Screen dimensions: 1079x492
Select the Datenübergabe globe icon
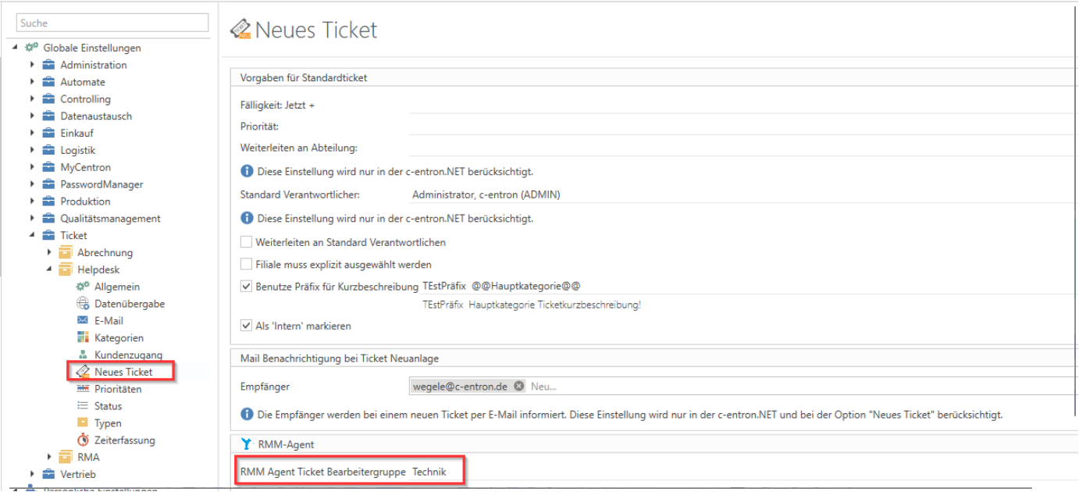coord(83,304)
